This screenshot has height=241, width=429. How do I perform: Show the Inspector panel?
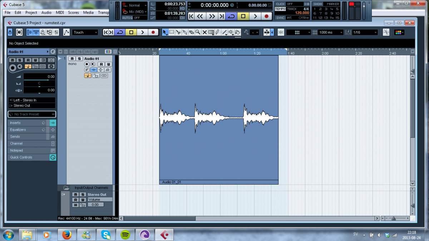point(30,32)
